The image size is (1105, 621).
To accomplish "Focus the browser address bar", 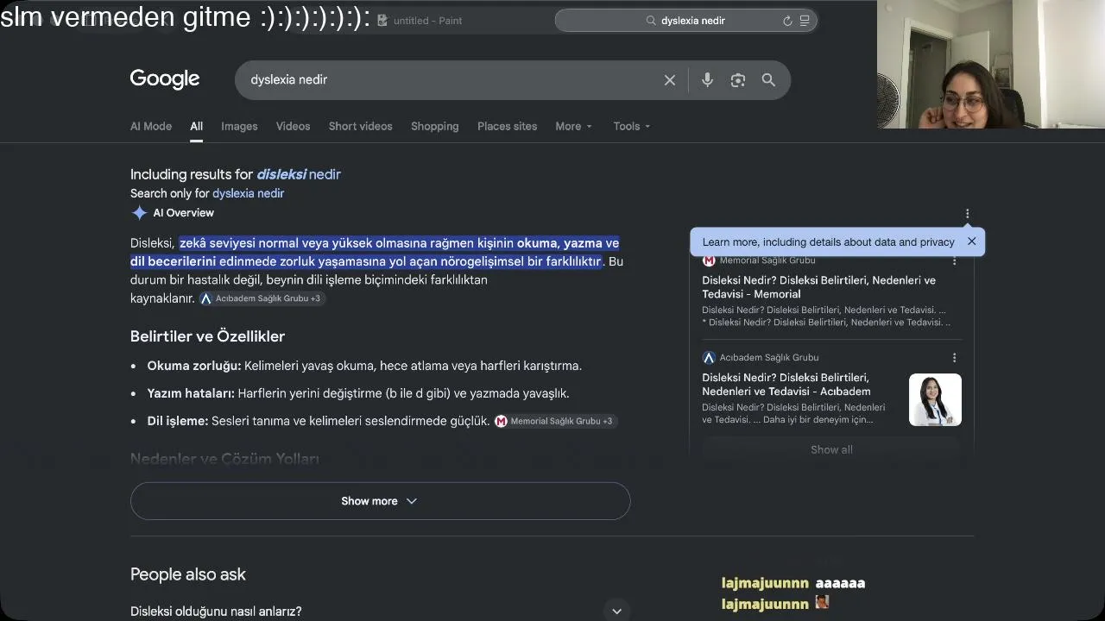I will (x=686, y=21).
